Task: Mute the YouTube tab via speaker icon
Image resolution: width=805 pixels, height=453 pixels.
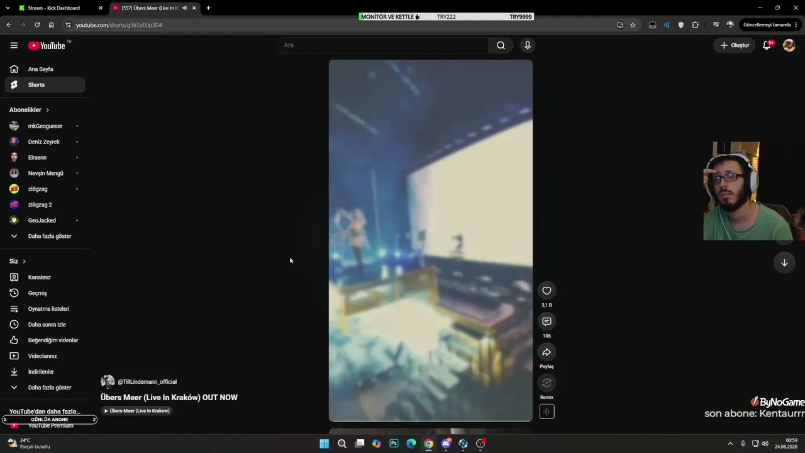Action: pos(184,8)
